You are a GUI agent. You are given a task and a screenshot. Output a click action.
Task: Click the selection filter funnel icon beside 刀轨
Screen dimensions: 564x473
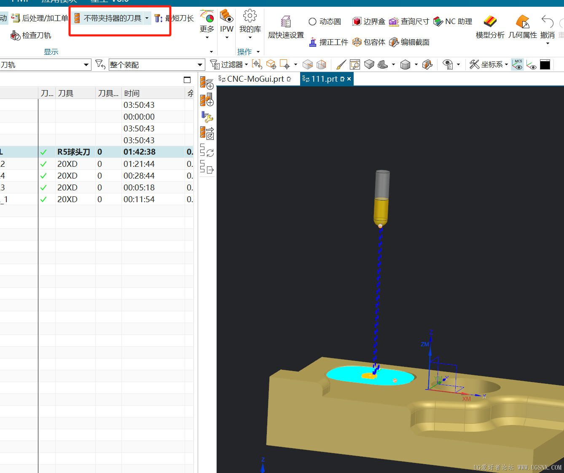100,64
